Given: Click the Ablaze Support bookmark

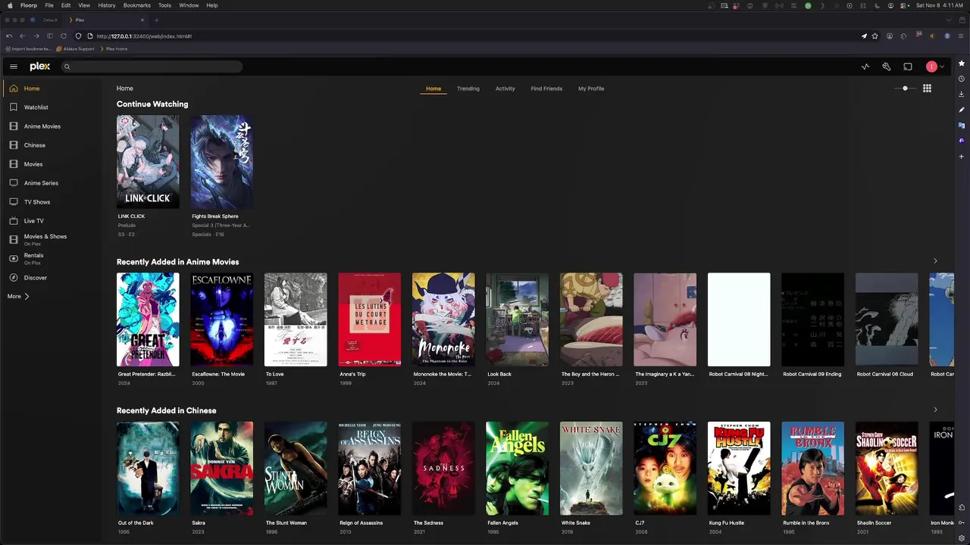Looking at the screenshot, I should pos(76,48).
